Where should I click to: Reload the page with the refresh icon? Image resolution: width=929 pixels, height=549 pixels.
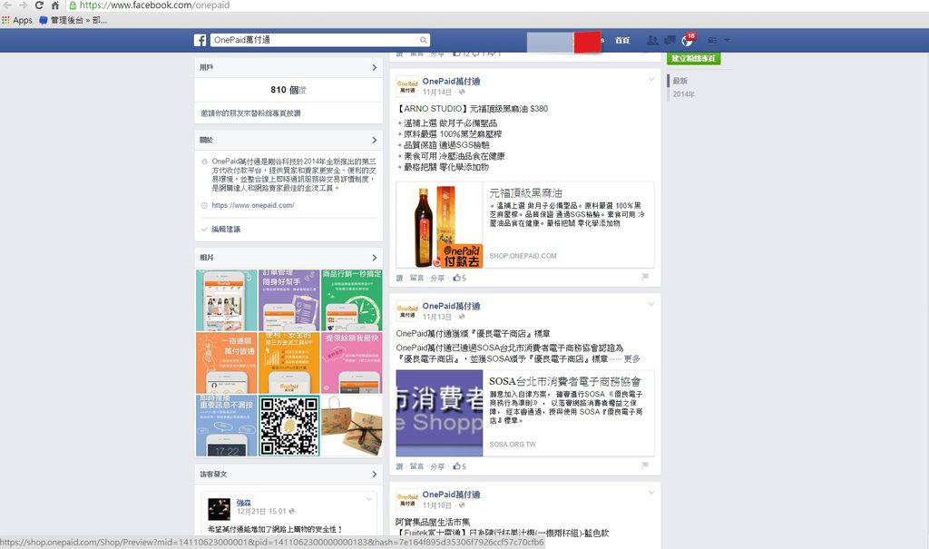pyautogui.click(x=39, y=5)
